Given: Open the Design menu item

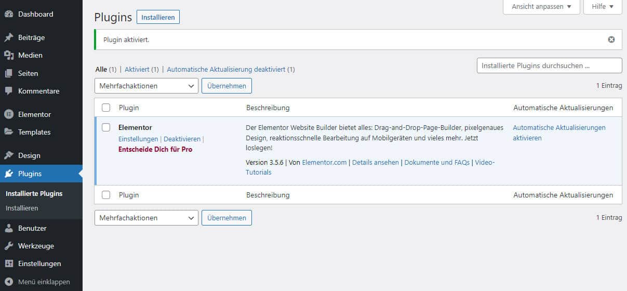Looking at the screenshot, I should 41,155.
